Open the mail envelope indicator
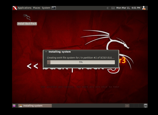The width and height of the screenshot is (158, 115). (x=113, y=8)
